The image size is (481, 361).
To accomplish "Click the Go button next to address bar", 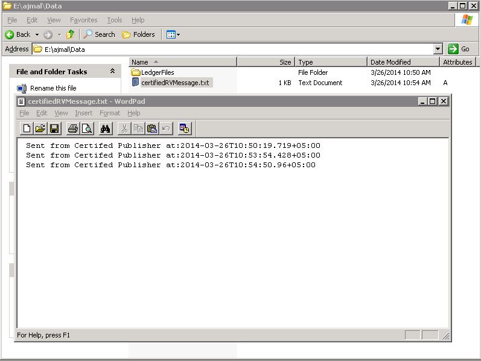I will (459, 49).
